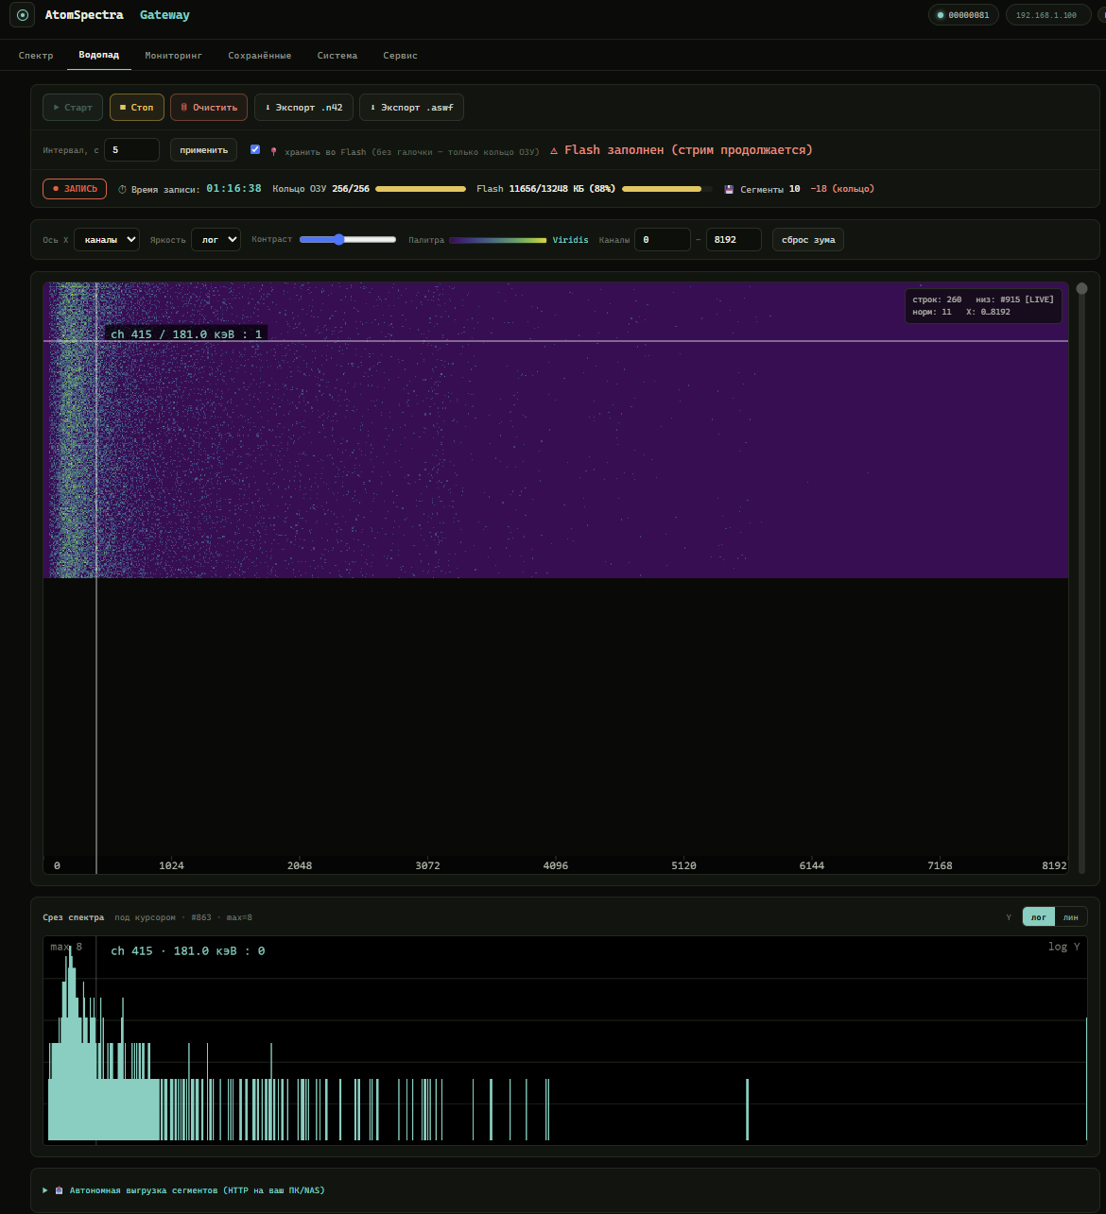Switch to the Спектр tab
The width and height of the screenshot is (1106, 1214).
coord(36,55)
